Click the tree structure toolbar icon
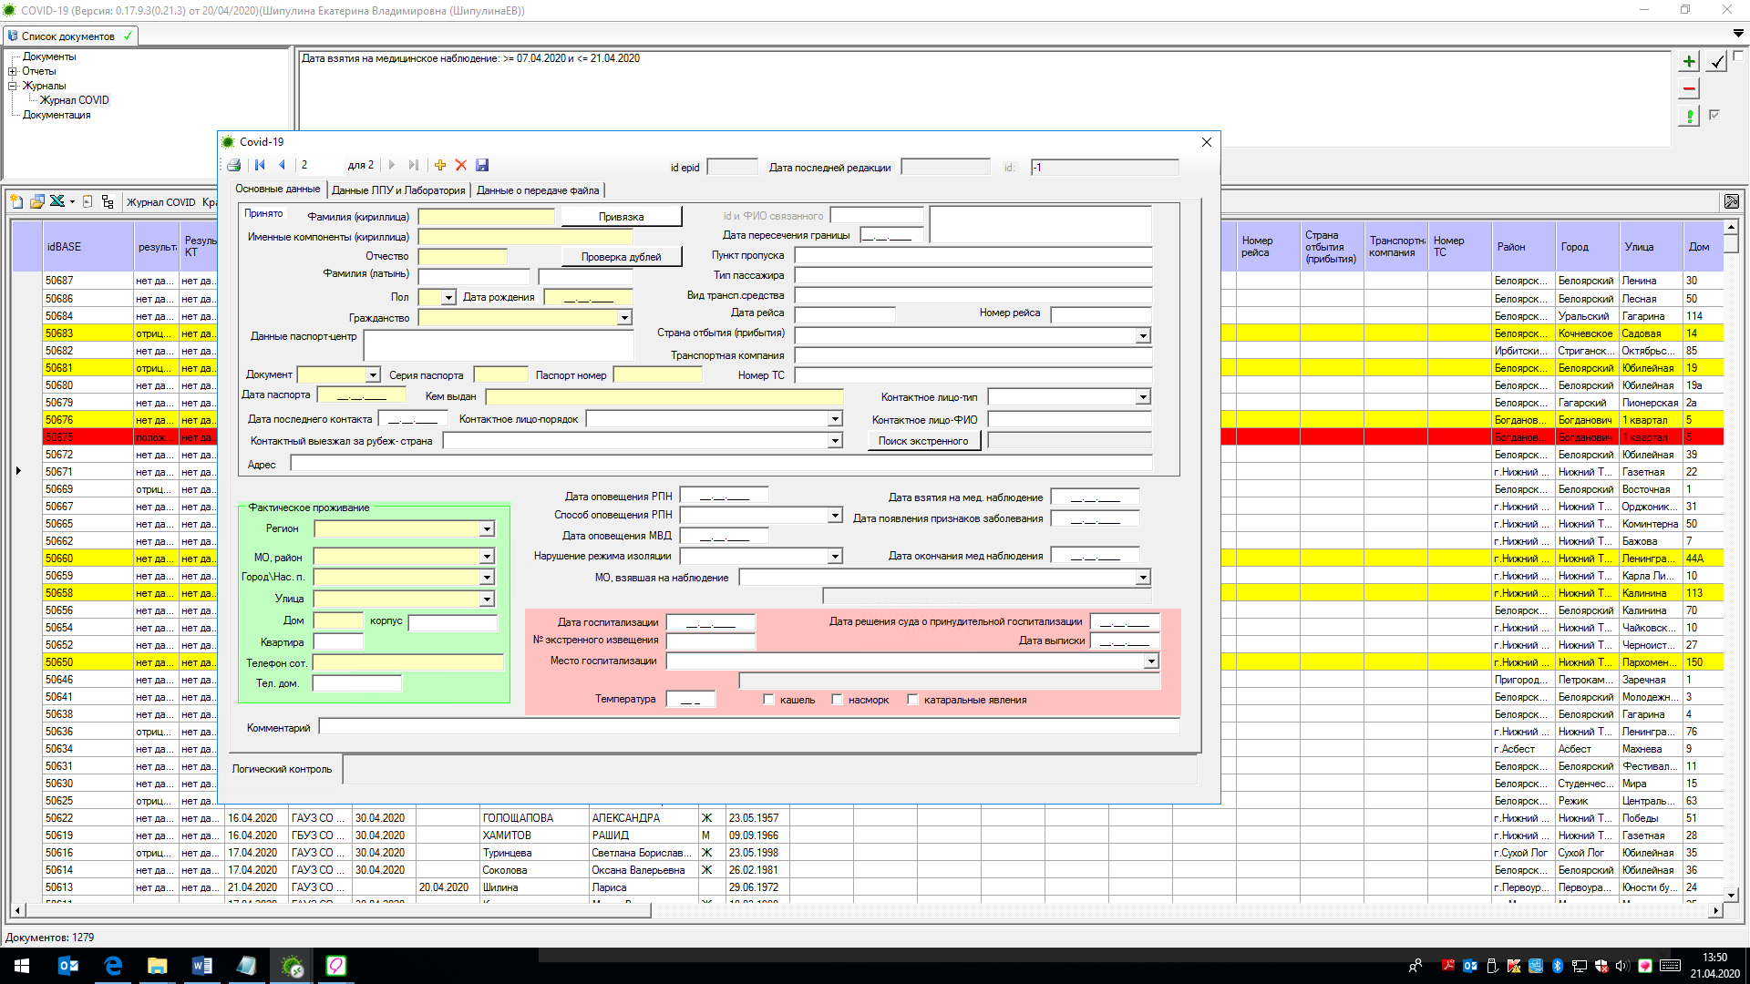Image resolution: width=1750 pixels, height=984 pixels. pos(108,201)
